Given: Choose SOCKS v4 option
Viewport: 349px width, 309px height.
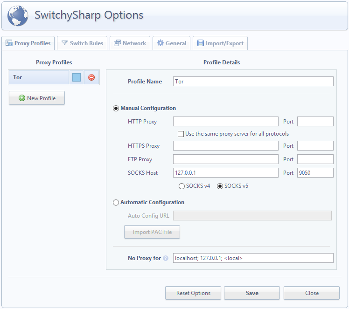Looking at the screenshot, I should click(x=181, y=186).
